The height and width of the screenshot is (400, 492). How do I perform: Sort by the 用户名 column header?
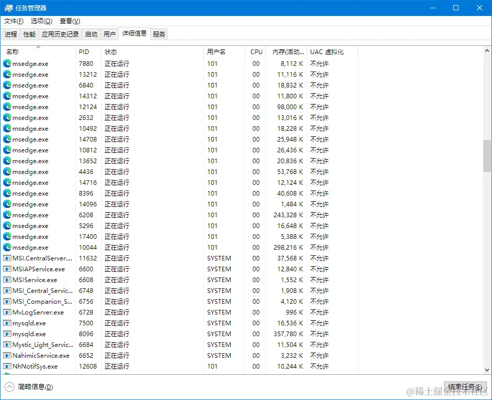[x=224, y=51]
